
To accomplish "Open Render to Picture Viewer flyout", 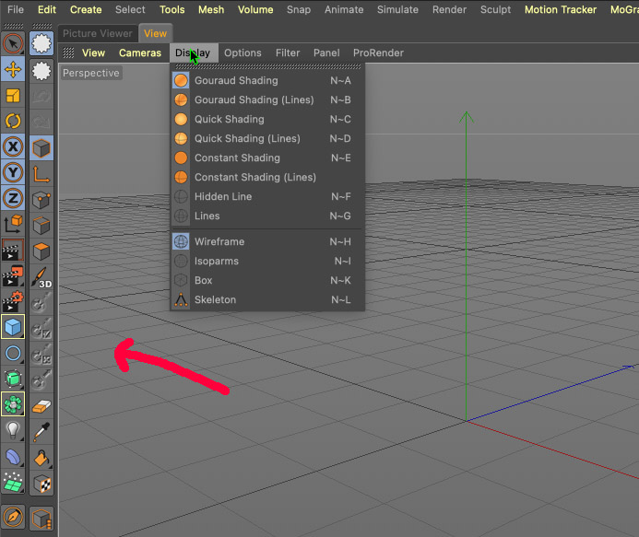I will click(x=13, y=275).
